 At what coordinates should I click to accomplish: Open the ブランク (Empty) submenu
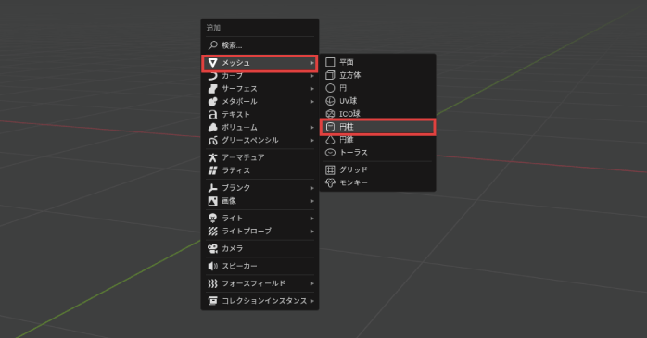[x=260, y=188]
